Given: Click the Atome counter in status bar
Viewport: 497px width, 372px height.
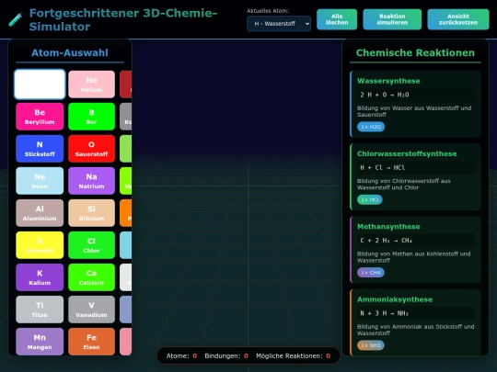Looking at the screenshot, I should pos(181,355).
